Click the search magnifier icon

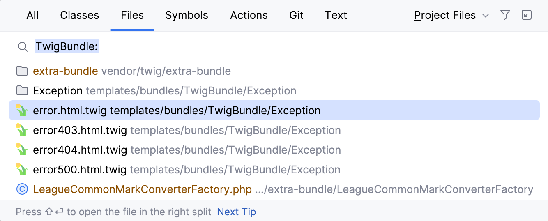coord(23,47)
